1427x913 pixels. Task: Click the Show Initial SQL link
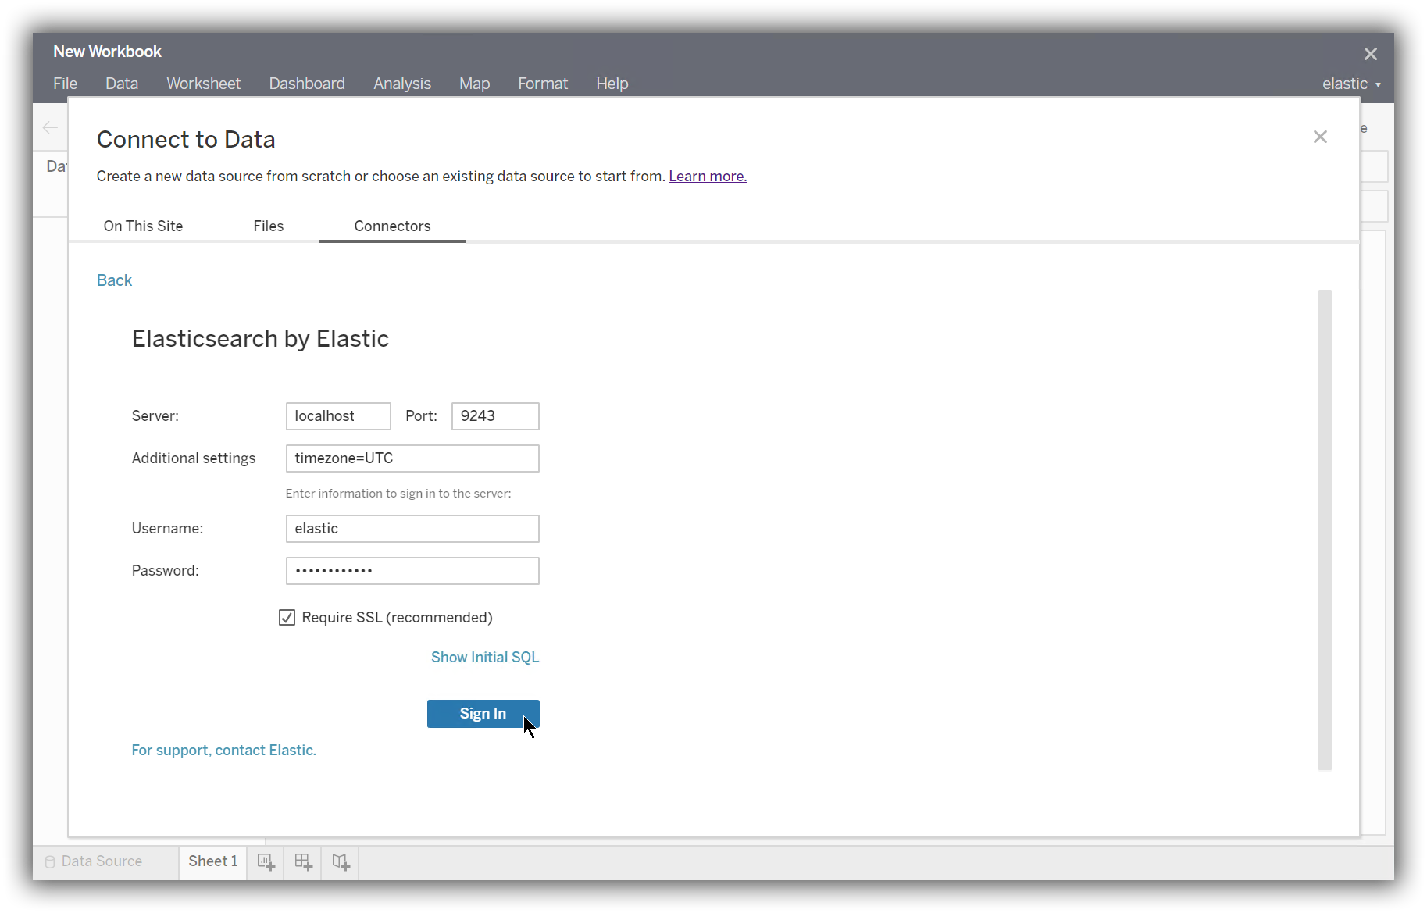(484, 657)
